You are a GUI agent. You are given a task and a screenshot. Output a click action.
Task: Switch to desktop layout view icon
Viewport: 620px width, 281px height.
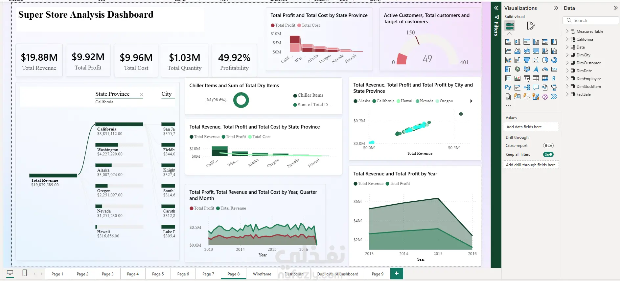(x=10, y=273)
